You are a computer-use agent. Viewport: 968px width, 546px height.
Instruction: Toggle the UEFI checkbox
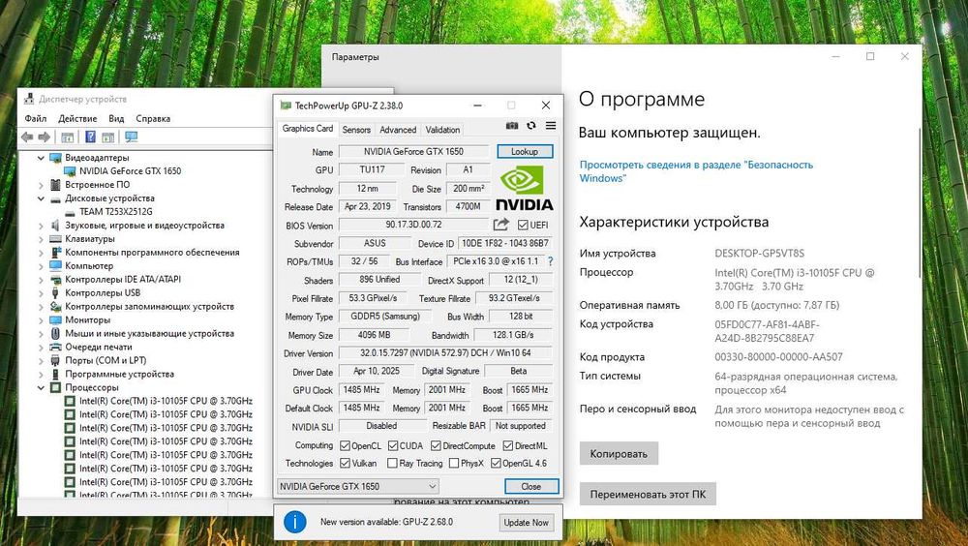coord(523,225)
